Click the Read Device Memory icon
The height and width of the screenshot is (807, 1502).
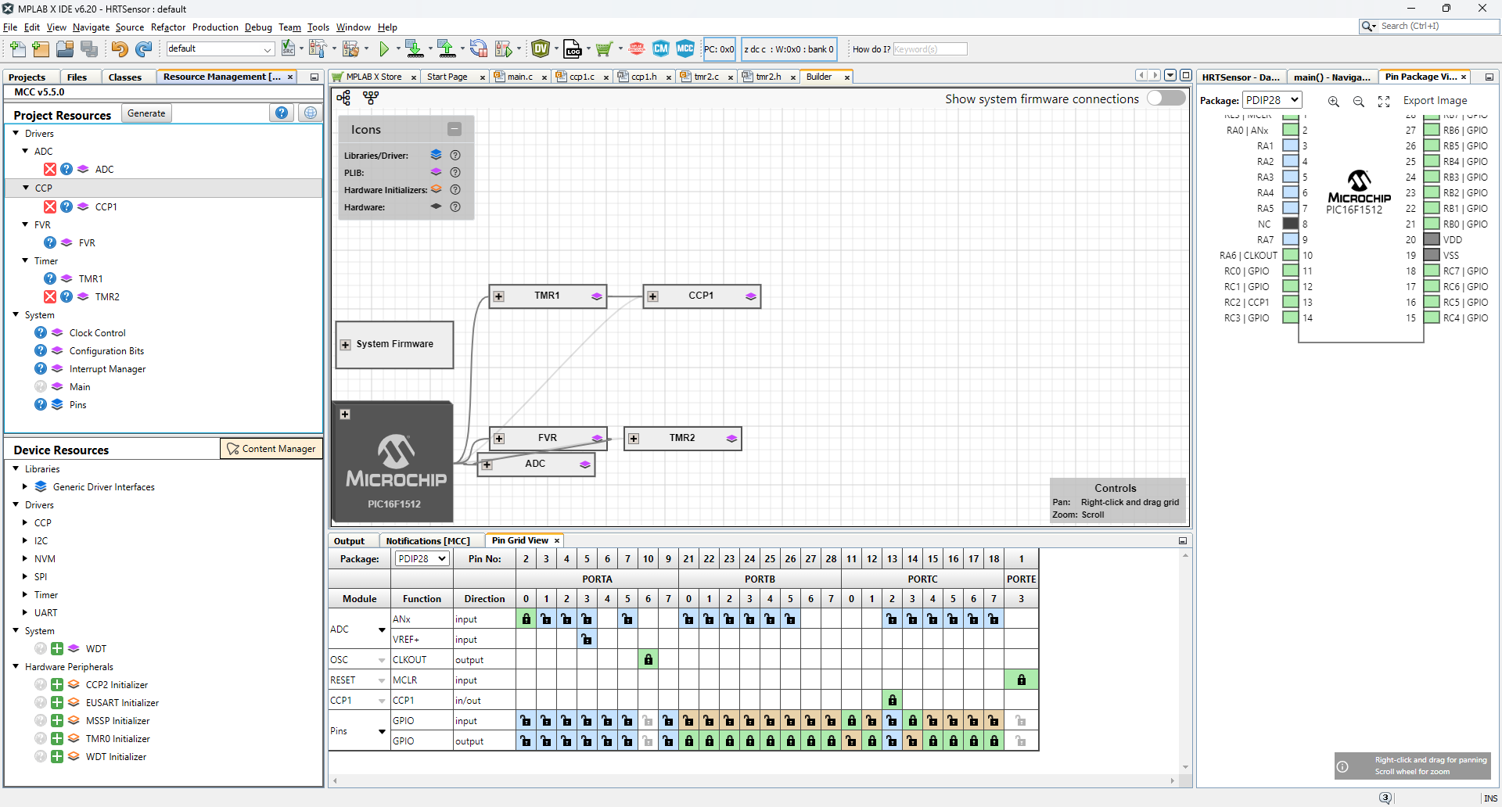447,49
